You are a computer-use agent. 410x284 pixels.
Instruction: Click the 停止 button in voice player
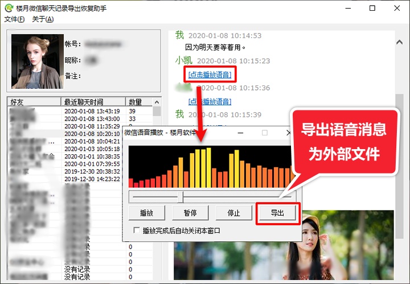(233, 213)
